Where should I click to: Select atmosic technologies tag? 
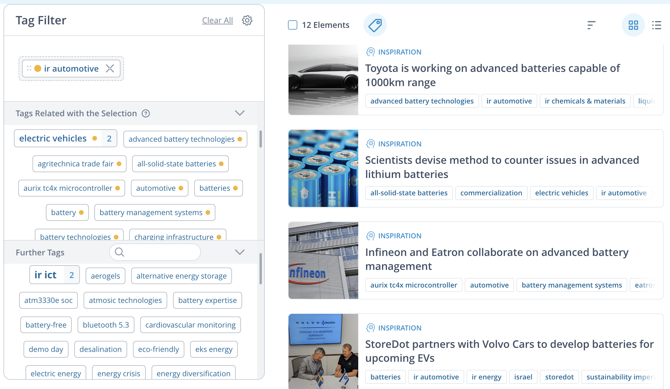point(125,300)
